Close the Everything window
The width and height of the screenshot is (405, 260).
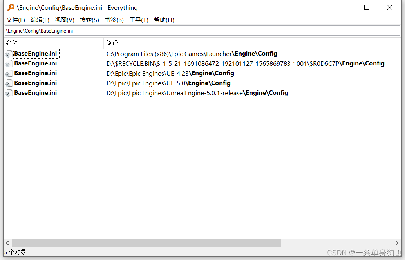(x=390, y=7)
